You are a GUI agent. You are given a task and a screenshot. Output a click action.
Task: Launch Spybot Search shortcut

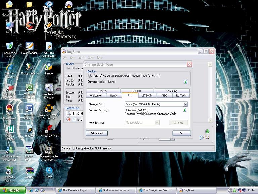click(29, 154)
